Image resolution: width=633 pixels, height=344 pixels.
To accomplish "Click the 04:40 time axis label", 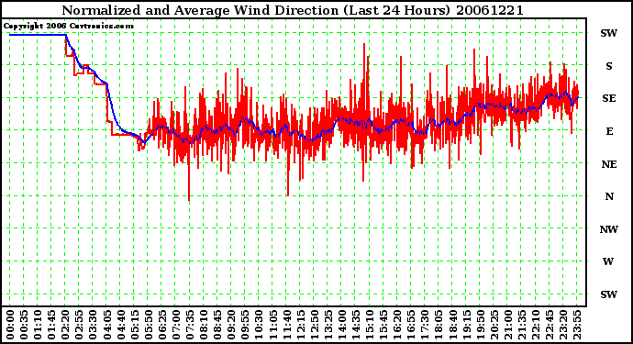I will 120,325.
